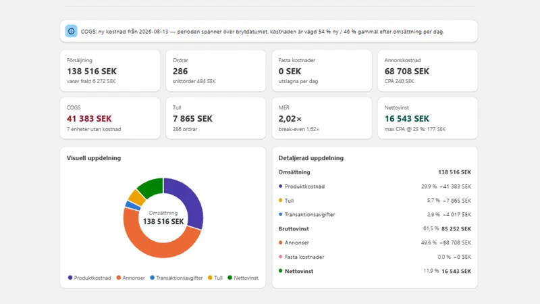540x304 pixels.
Task: Click the blue info icon in COGS notice
Action: 72,31
